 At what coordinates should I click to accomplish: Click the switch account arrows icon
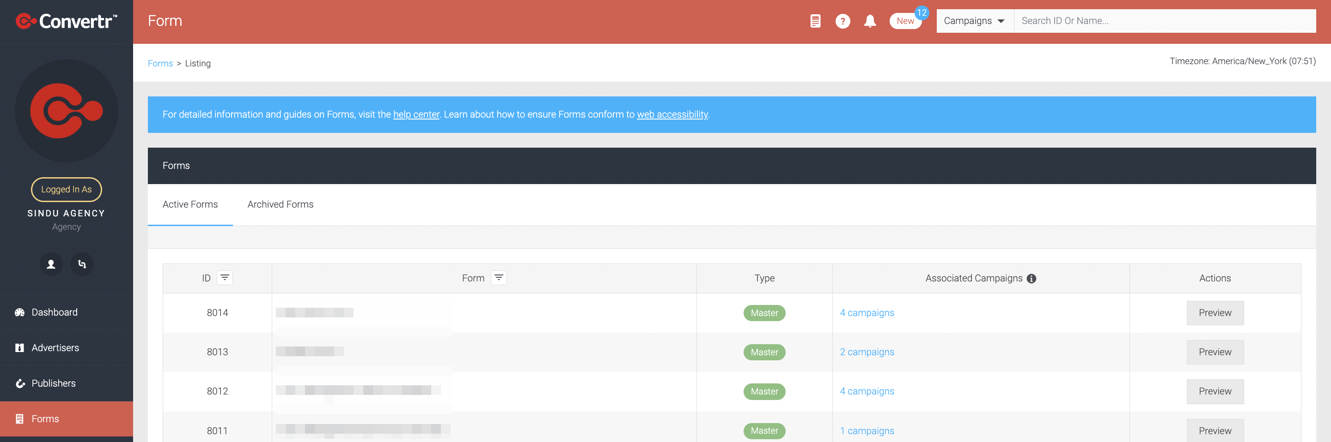[x=82, y=264]
